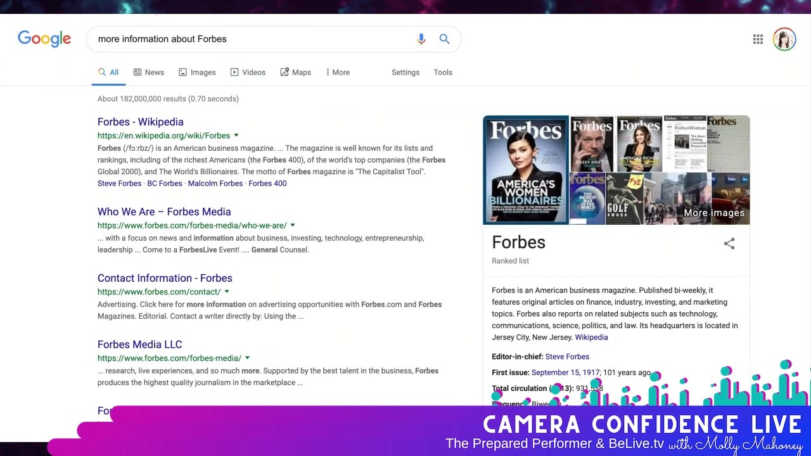Follow the Steve Forbes editor-in-chief link

pos(567,357)
